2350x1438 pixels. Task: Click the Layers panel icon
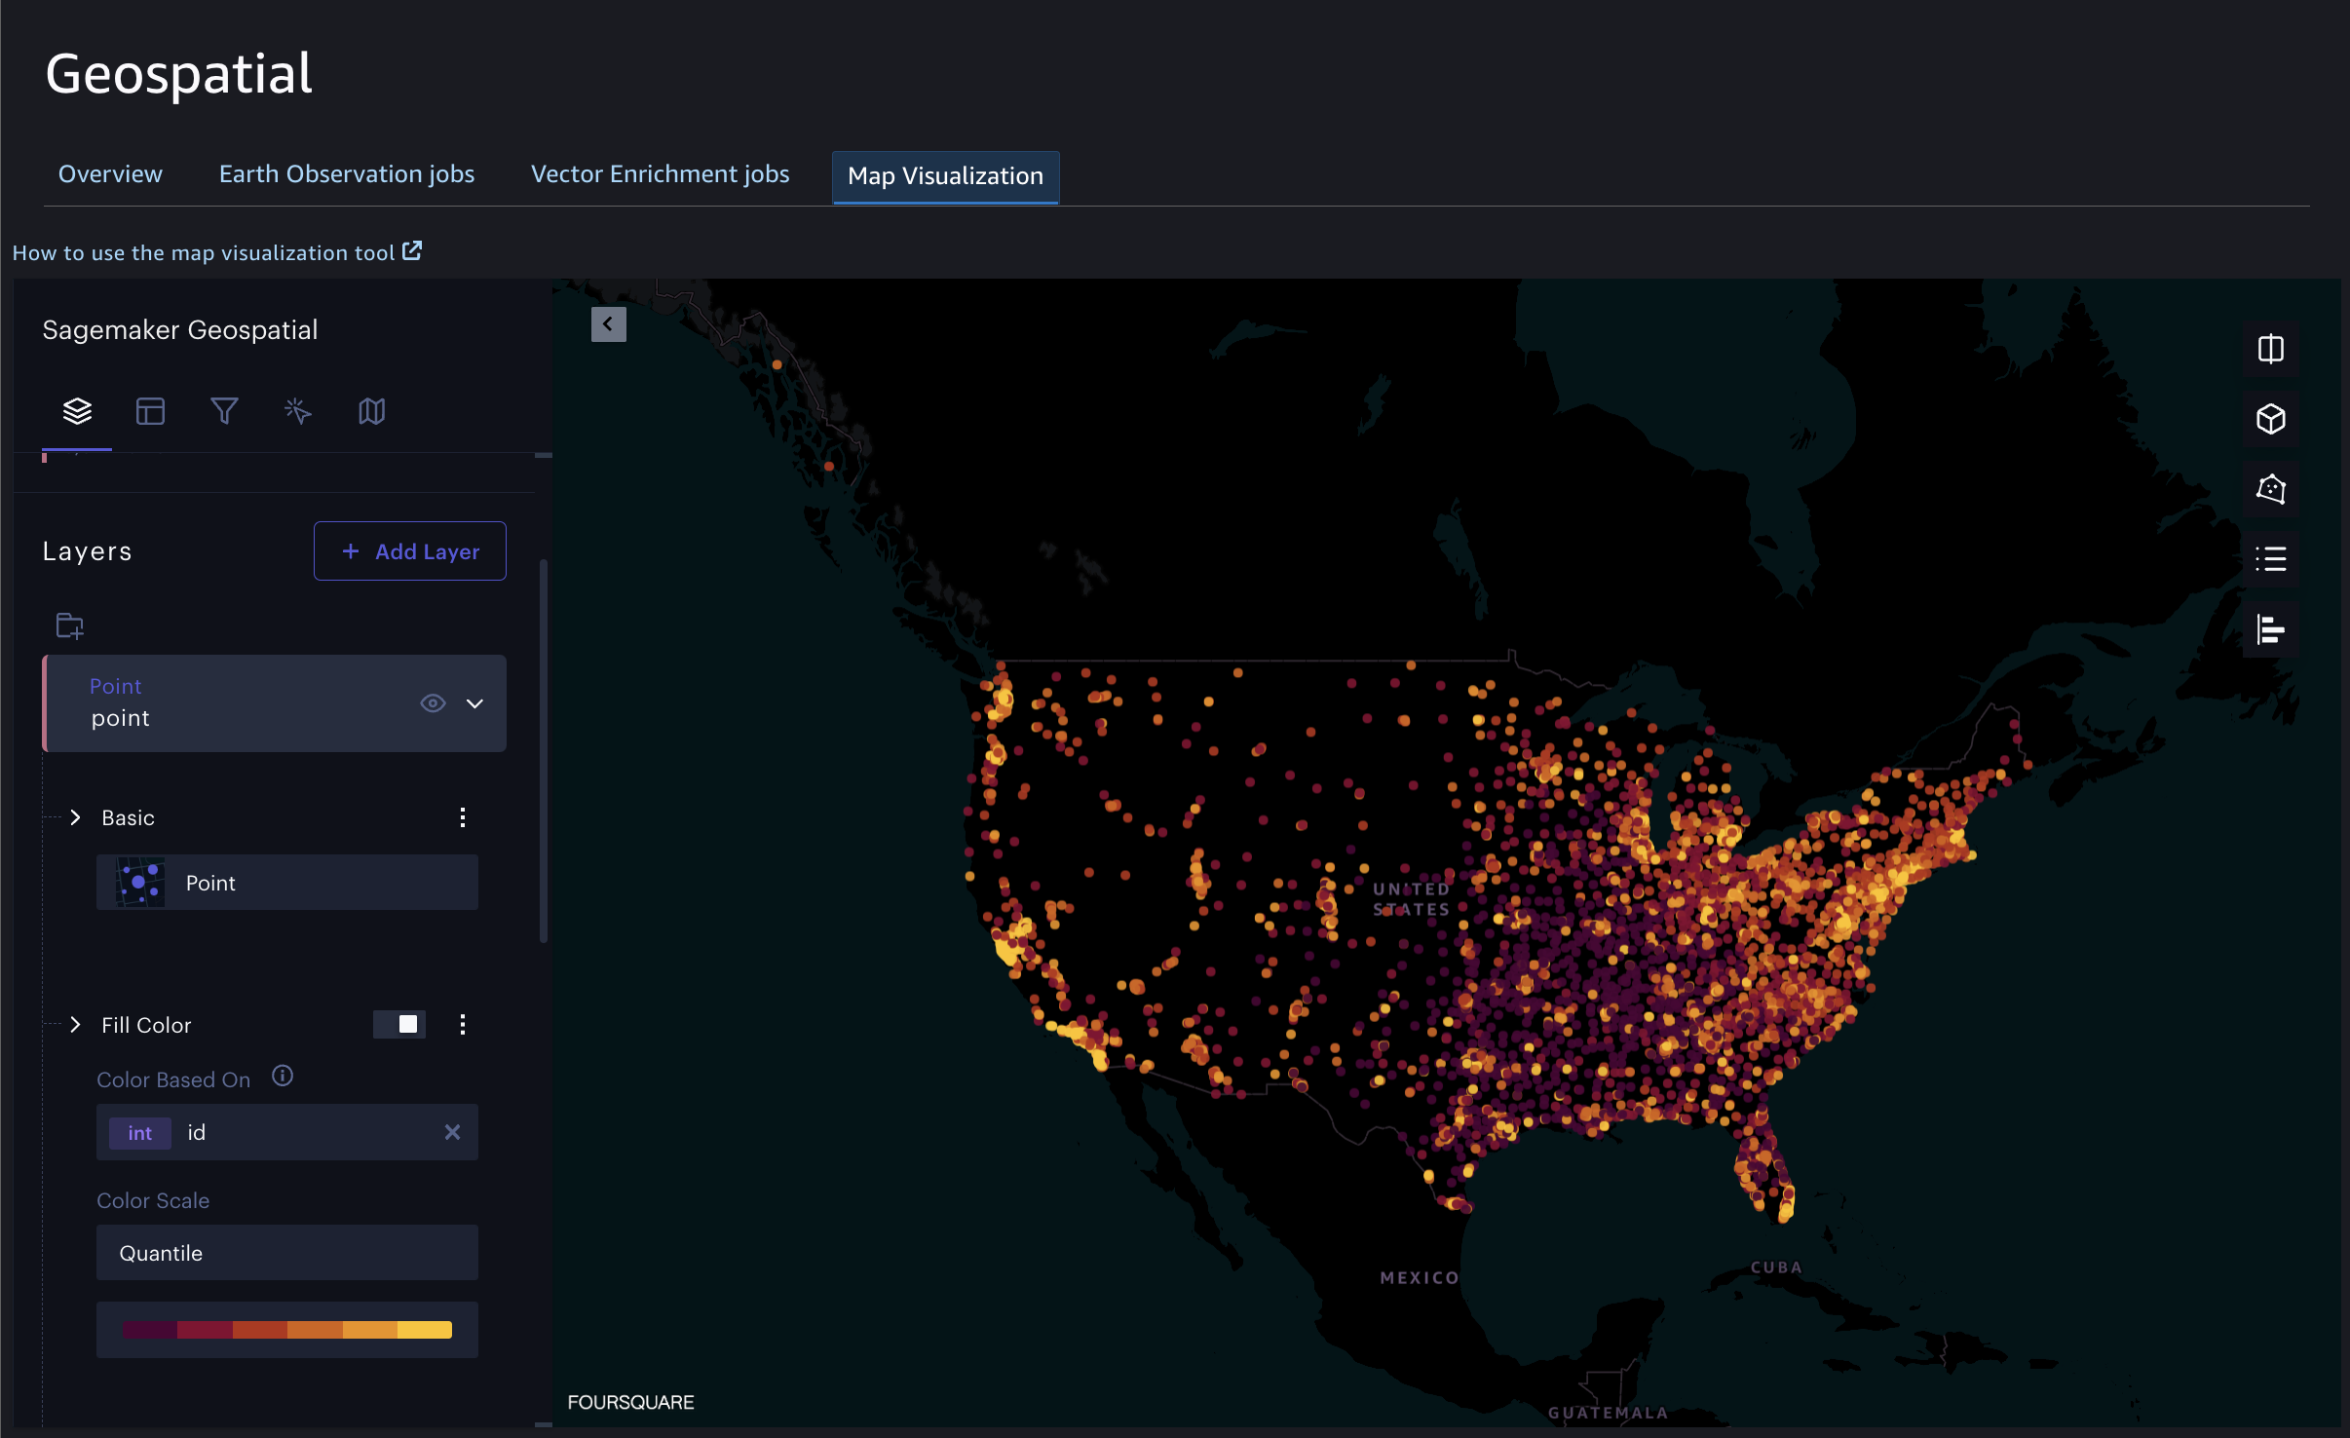tap(76, 409)
